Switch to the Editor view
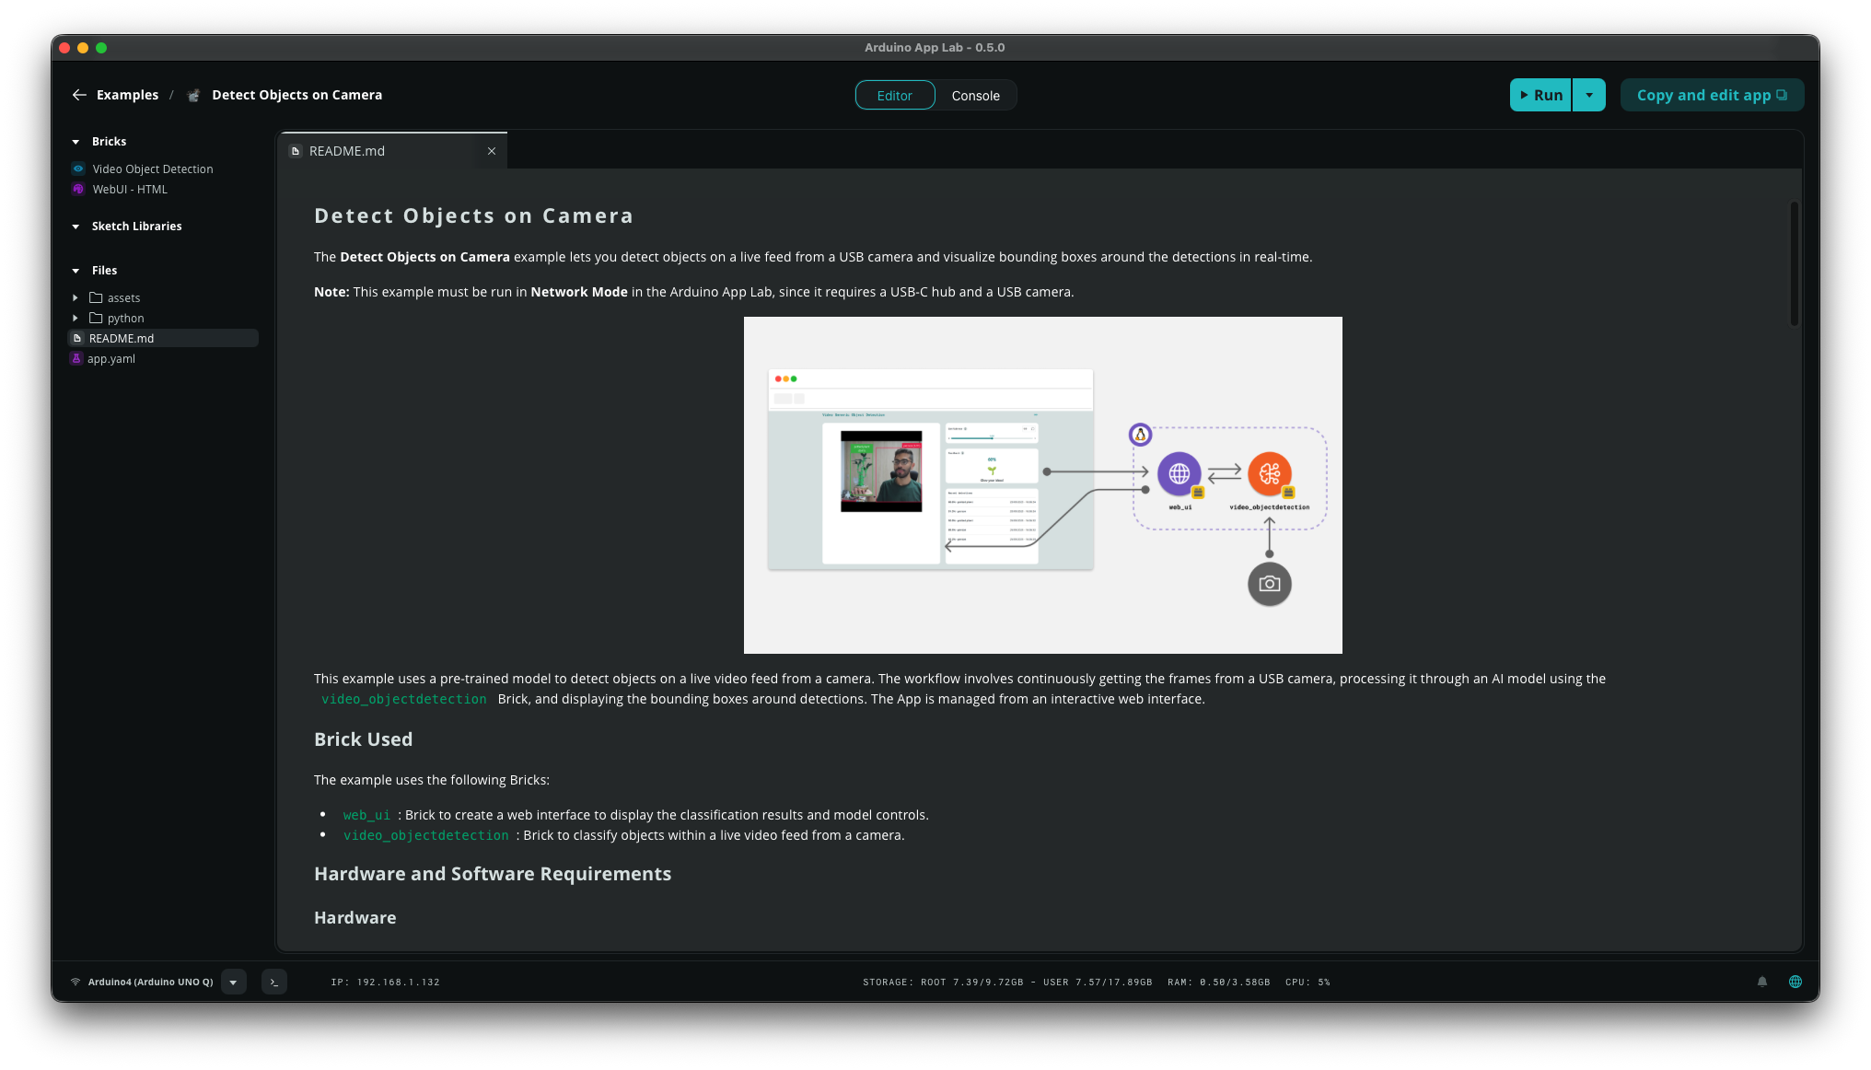Viewport: 1871px width, 1070px height. (894, 95)
